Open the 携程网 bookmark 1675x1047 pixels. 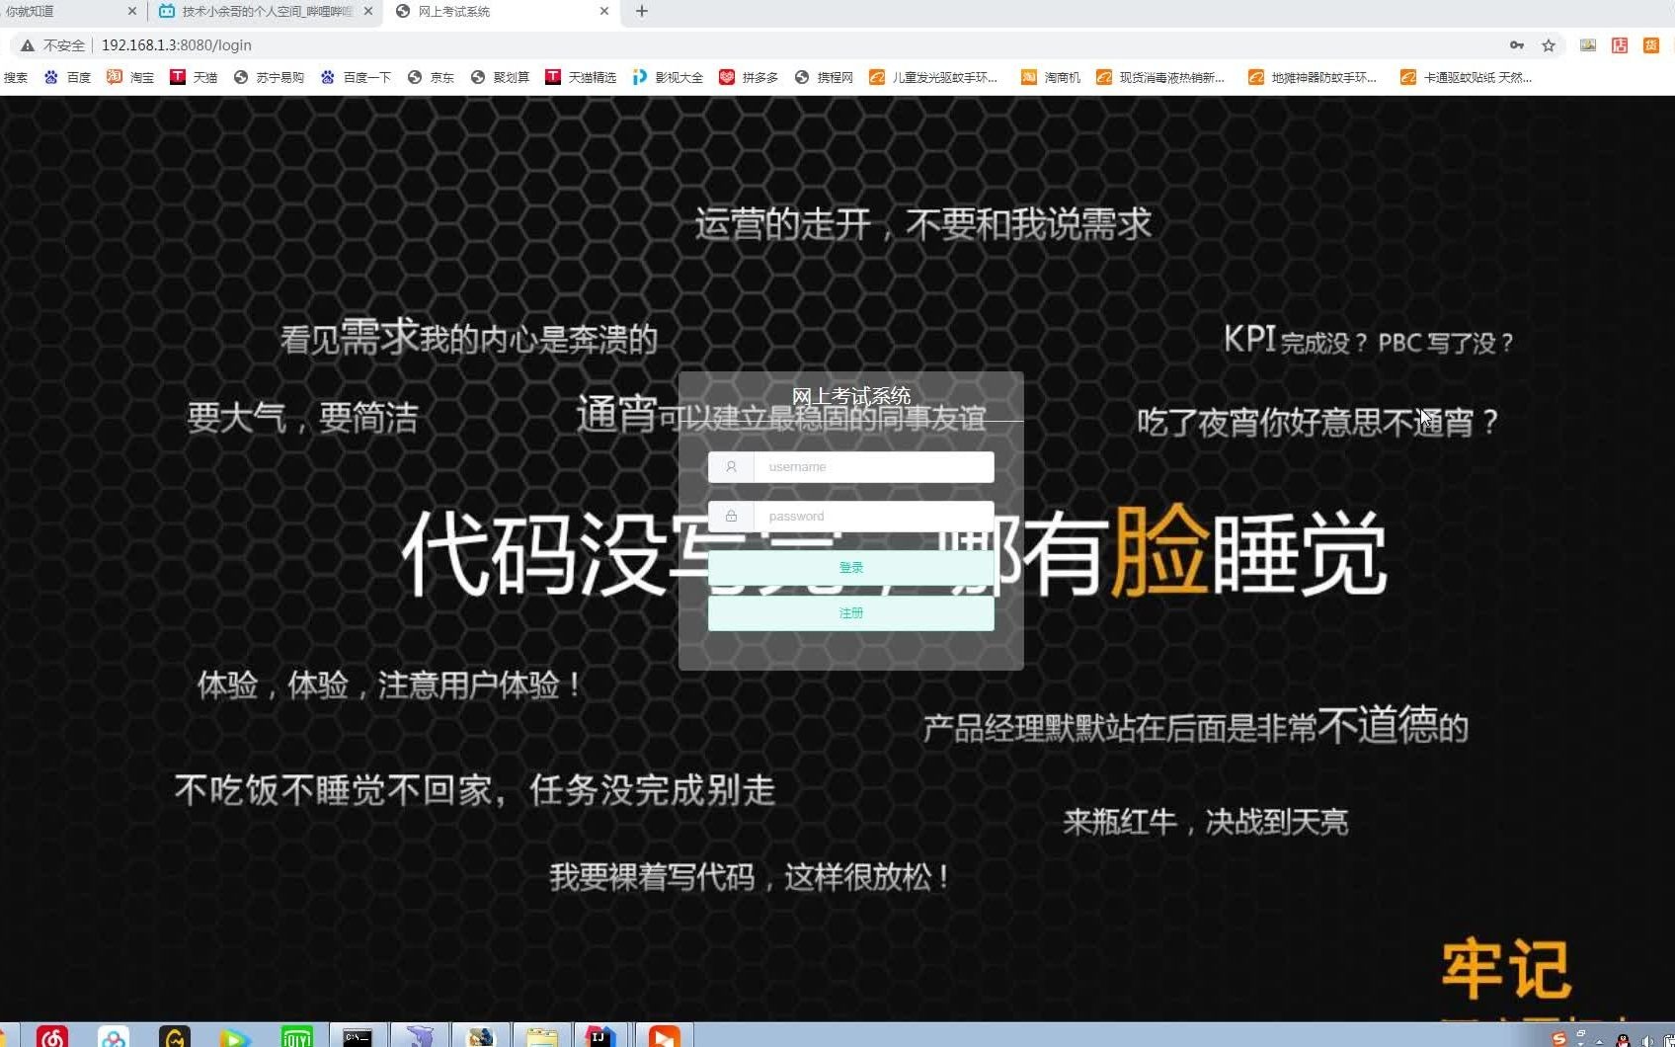[824, 77]
